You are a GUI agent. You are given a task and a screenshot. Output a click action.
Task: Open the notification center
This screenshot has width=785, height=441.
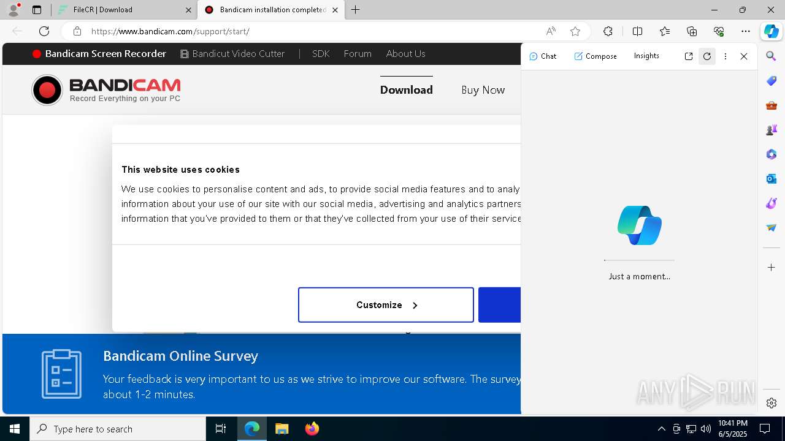765,429
